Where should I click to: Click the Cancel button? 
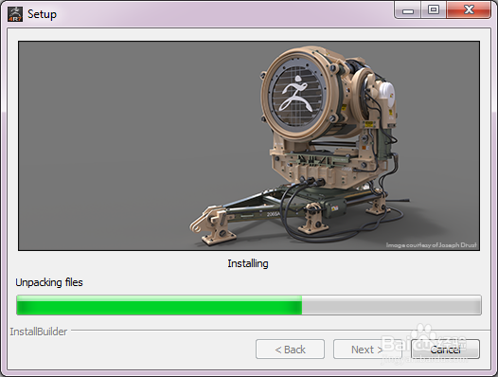click(x=445, y=349)
